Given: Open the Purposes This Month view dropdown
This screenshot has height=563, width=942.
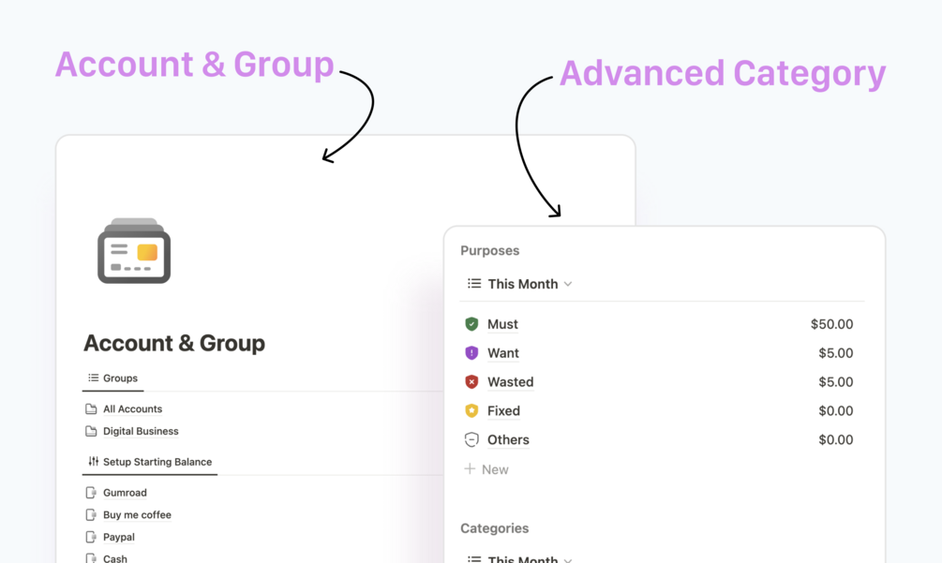Looking at the screenshot, I should pyautogui.click(x=519, y=284).
